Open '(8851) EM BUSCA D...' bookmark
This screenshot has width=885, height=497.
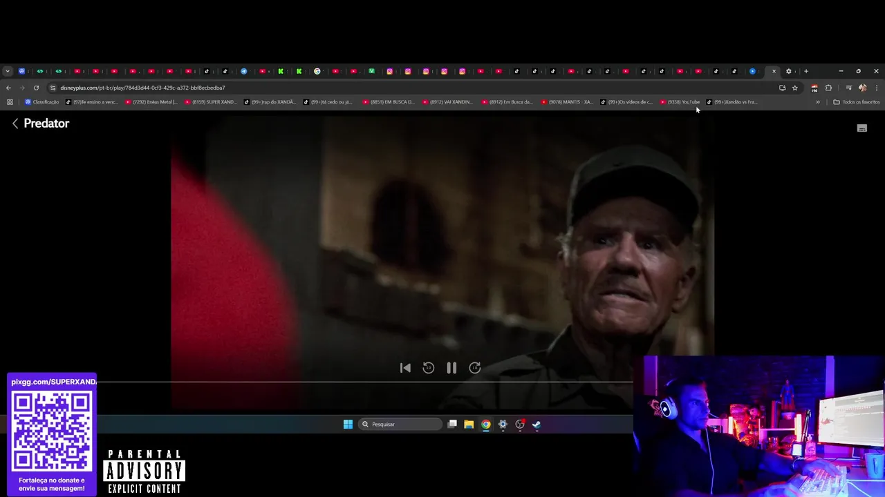pyautogui.click(x=389, y=102)
